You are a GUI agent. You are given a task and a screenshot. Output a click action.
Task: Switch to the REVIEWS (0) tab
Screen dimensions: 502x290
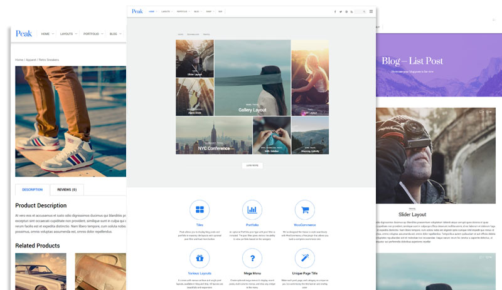pyautogui.click(x=67, y=190)
